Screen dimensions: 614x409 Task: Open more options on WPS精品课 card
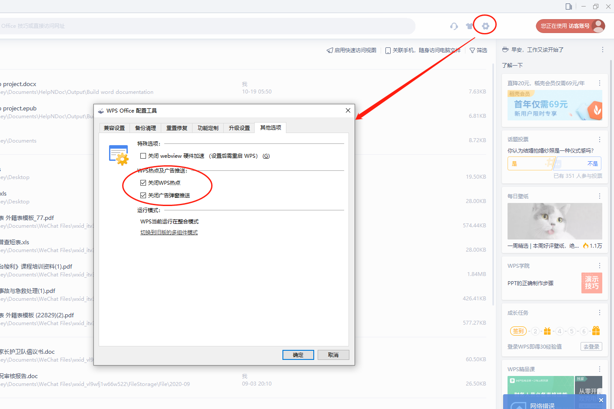click(x=600, y=369)
